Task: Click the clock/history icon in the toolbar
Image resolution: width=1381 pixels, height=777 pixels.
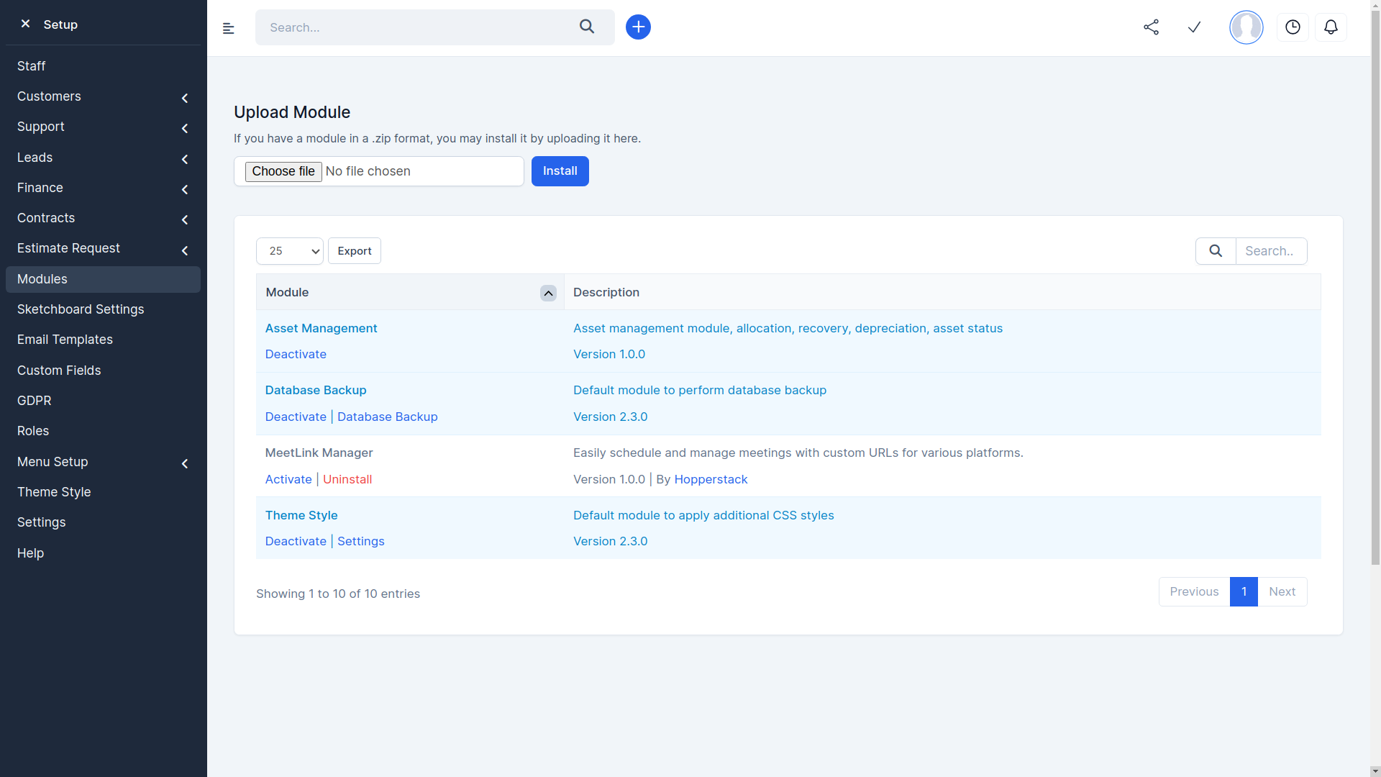Action: coord(1292,27)
